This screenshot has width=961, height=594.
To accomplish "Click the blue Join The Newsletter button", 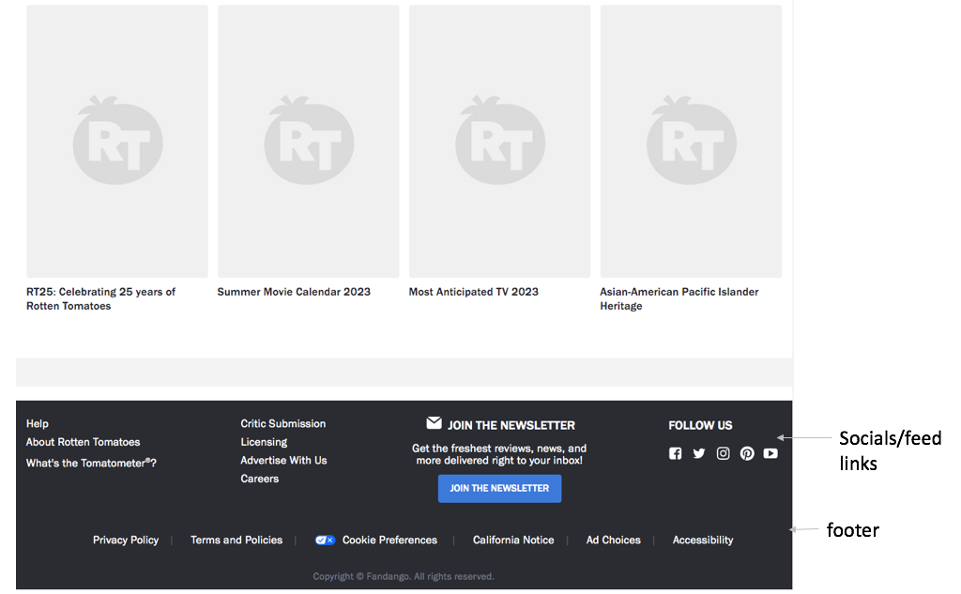I will pos(499,489).
